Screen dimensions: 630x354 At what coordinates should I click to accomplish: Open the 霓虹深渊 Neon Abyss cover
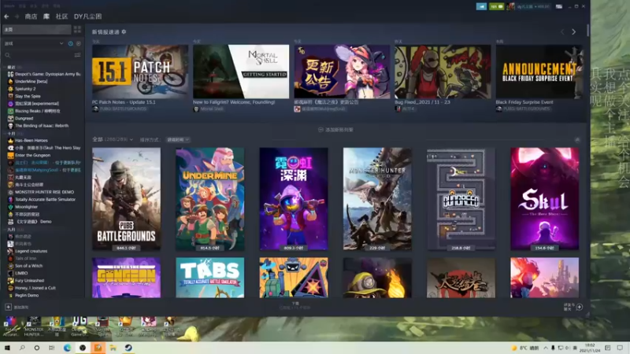click(x=294, y=199)
